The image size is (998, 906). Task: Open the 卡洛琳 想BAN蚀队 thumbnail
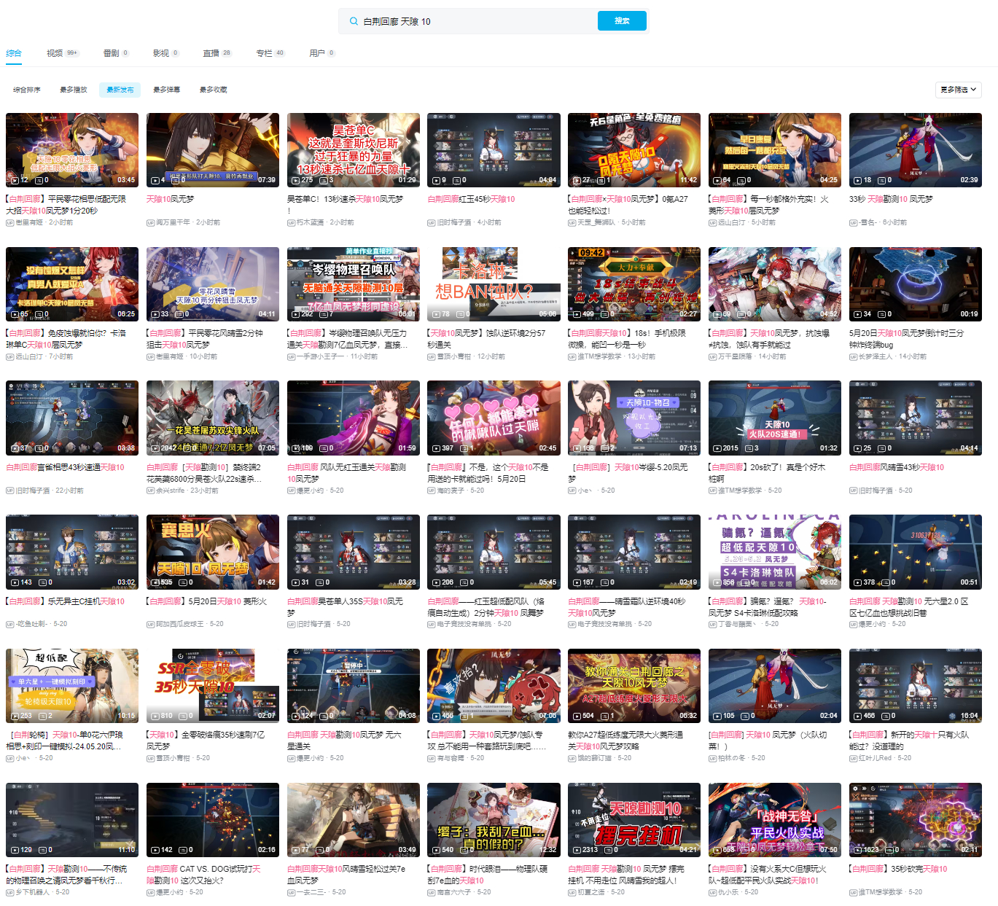(x=494, y=284)
